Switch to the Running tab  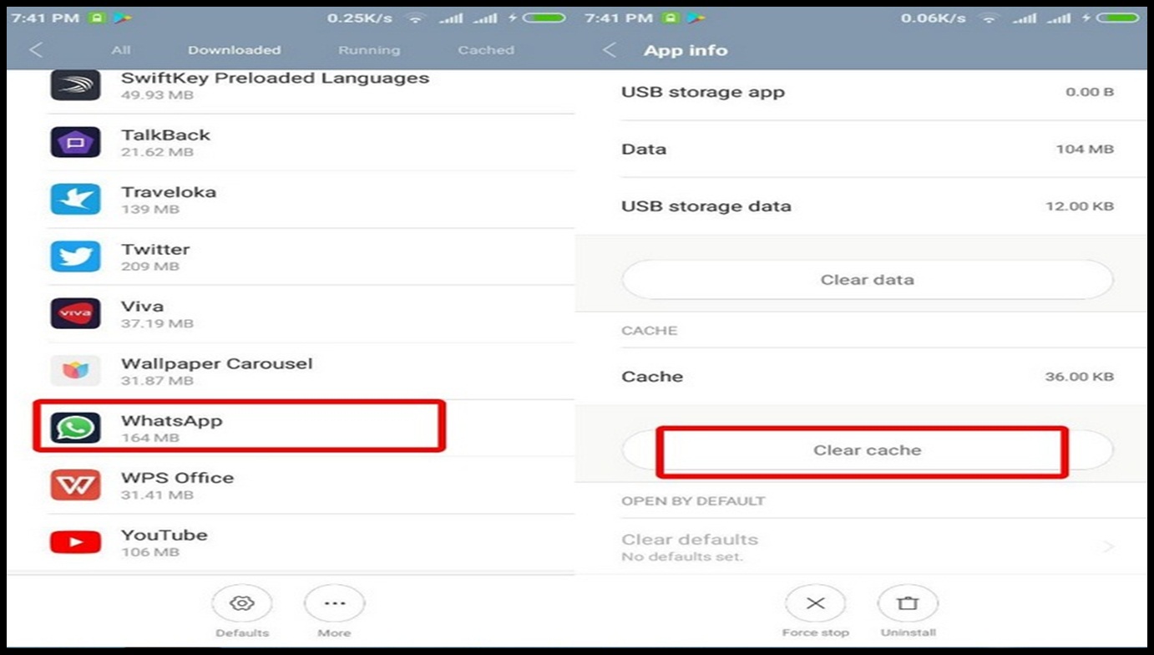(369, 50)
